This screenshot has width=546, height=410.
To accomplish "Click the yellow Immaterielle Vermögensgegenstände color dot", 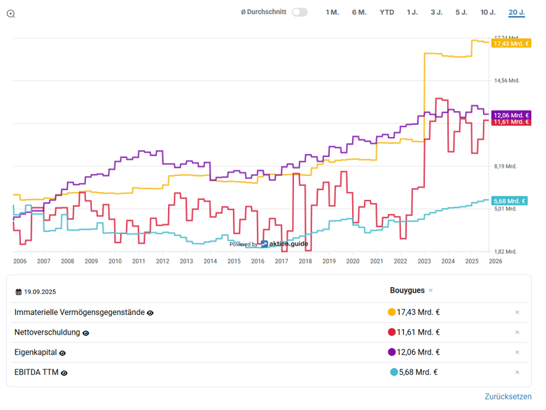I will [392, 312].
